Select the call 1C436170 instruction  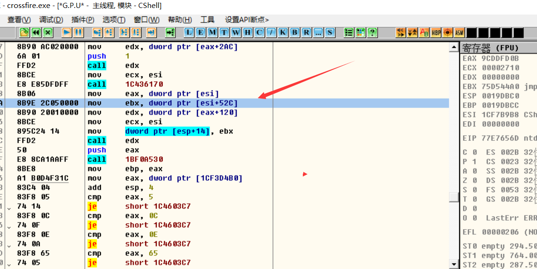(x=224, y=85)
